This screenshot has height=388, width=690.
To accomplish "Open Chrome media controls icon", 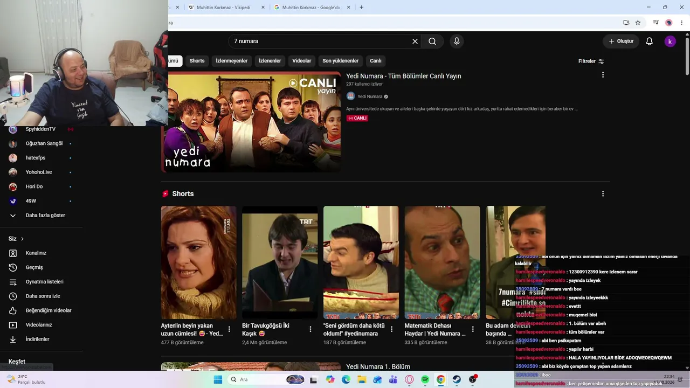I will (x=655, y=23).
